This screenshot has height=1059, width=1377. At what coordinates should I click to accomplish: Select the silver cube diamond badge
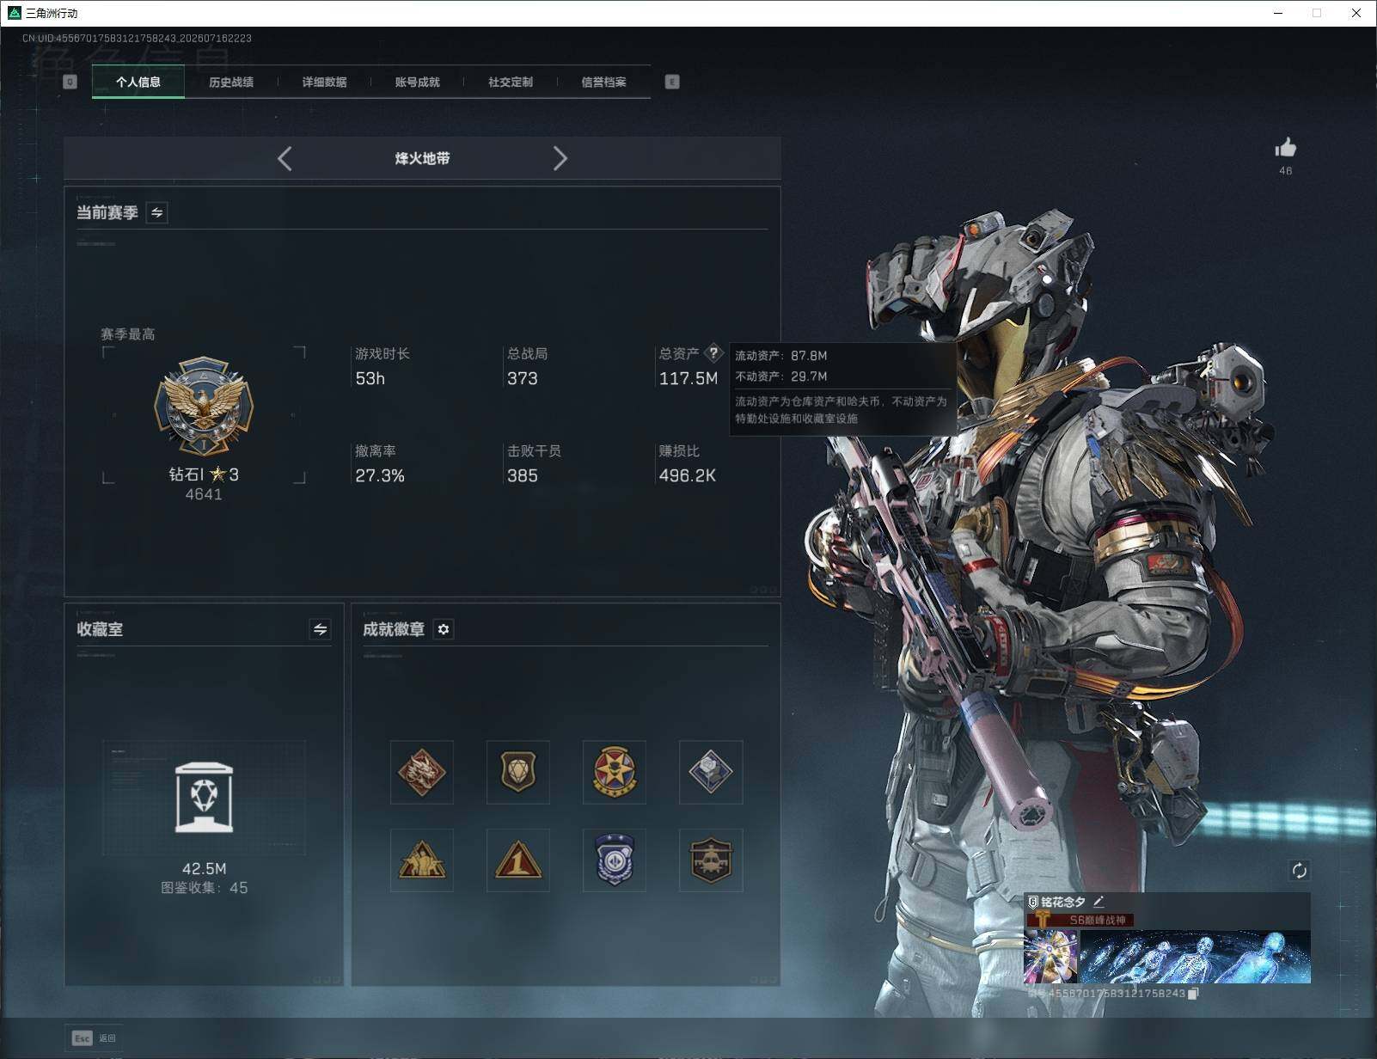tap(711, 772)
